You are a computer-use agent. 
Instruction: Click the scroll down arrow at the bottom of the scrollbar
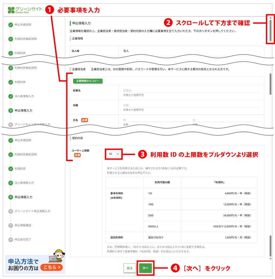click(270, 259)
